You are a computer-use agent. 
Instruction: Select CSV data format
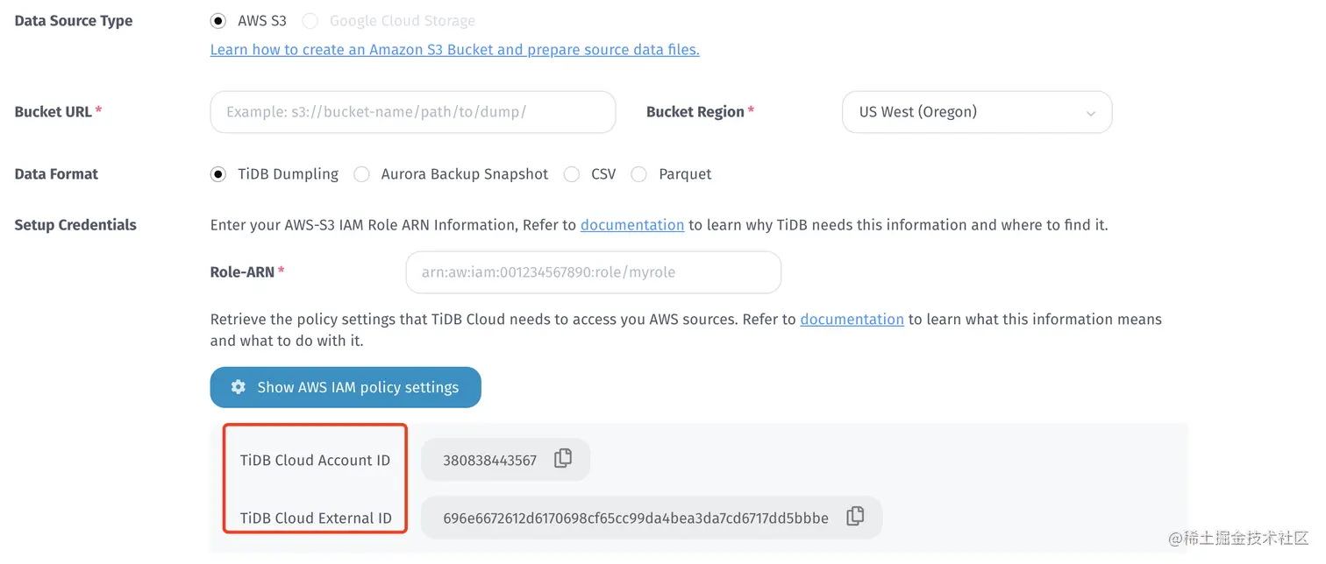point(572,174)
